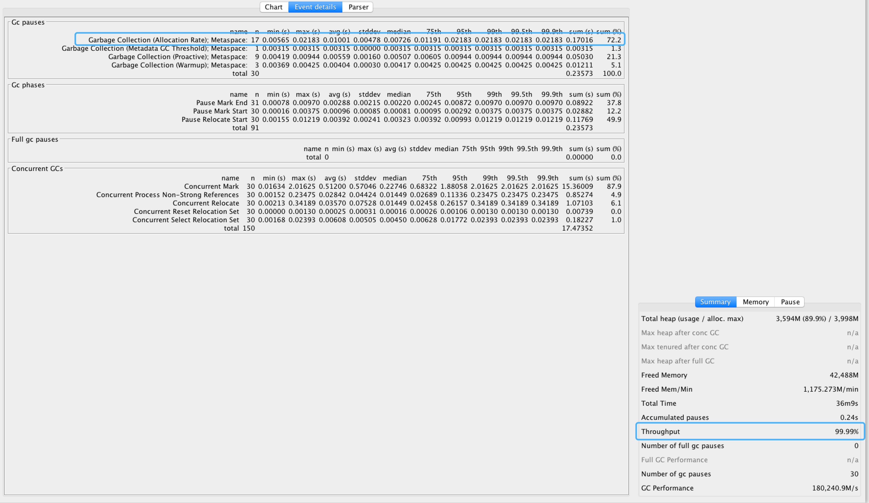
Task: Select the Event details tab
Action: coord(315,7)
